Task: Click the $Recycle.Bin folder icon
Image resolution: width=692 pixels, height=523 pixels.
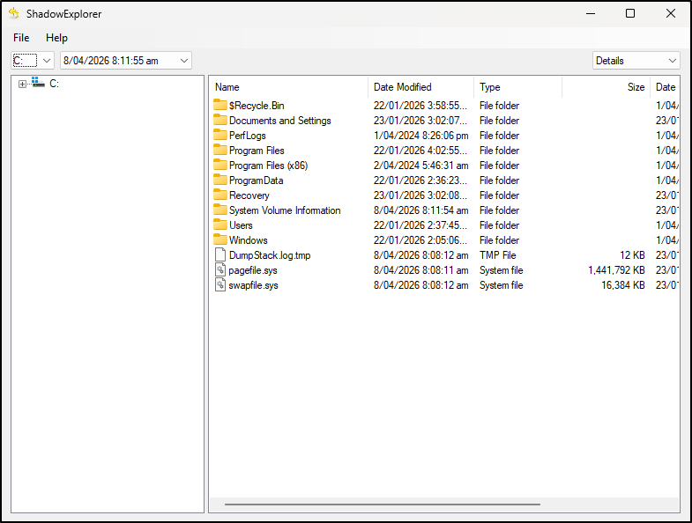Action: [220, 105]
